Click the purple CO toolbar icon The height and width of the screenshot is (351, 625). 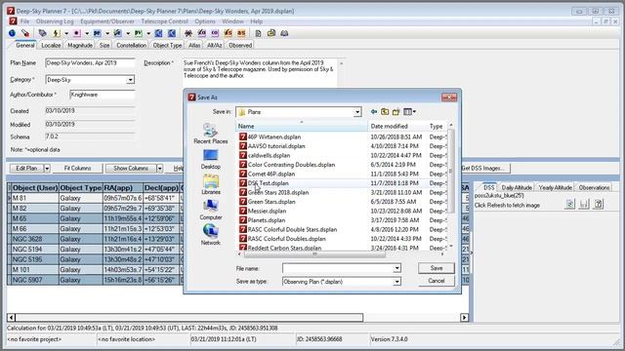[x=215, y=33]
